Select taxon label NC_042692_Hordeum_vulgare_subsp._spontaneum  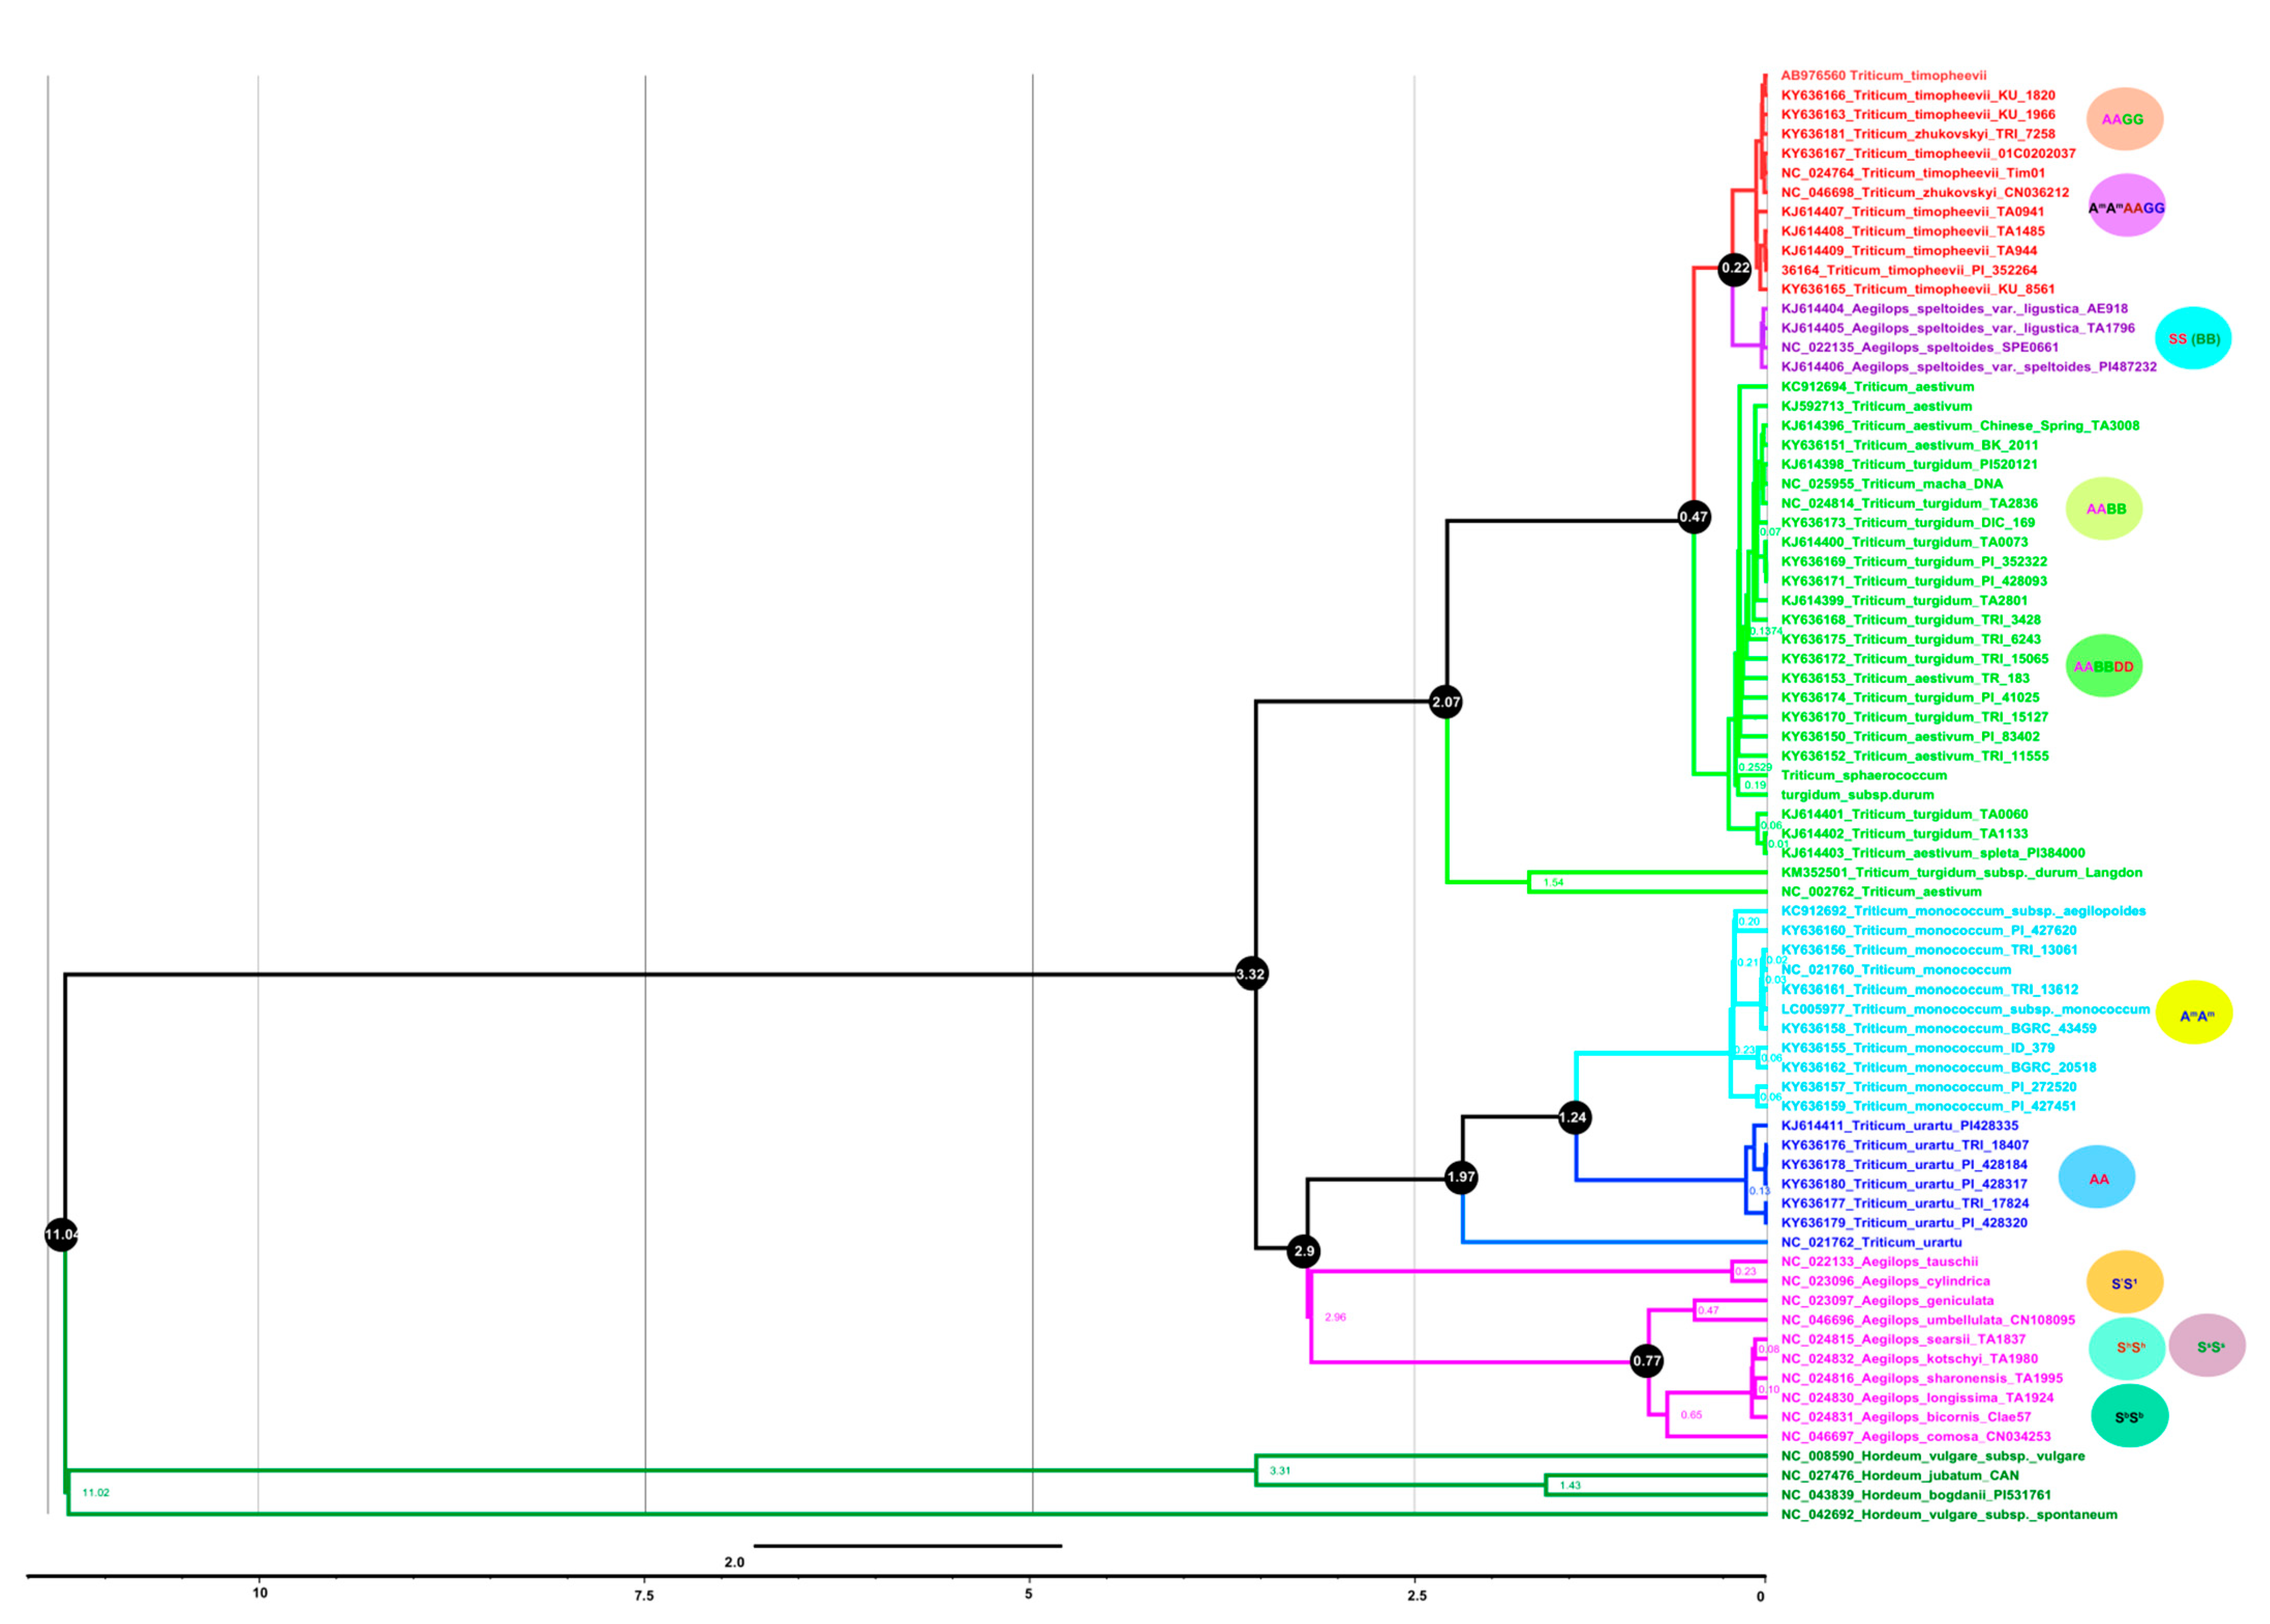[1948, 1514]
